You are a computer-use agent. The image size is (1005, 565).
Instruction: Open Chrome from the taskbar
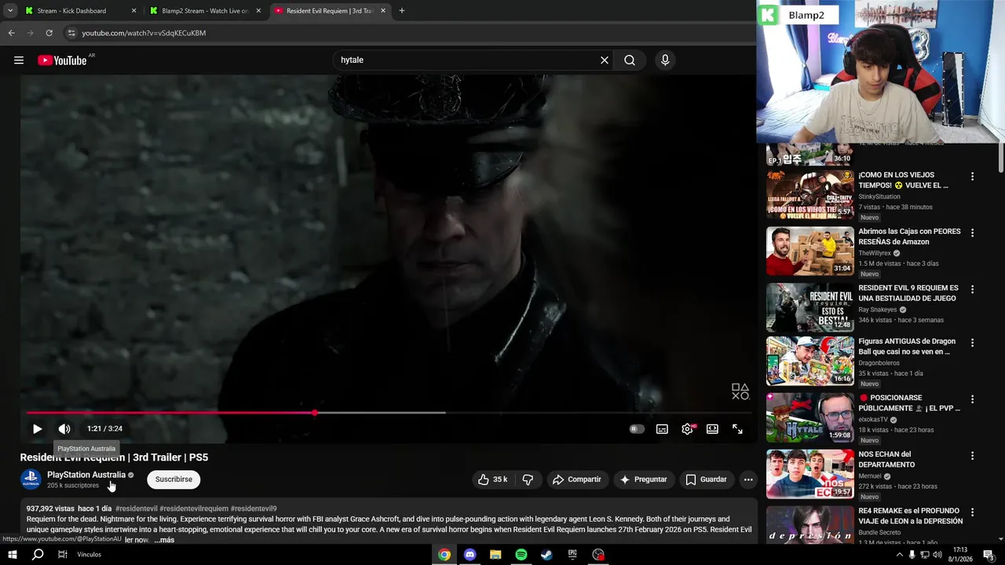(444, 555)
